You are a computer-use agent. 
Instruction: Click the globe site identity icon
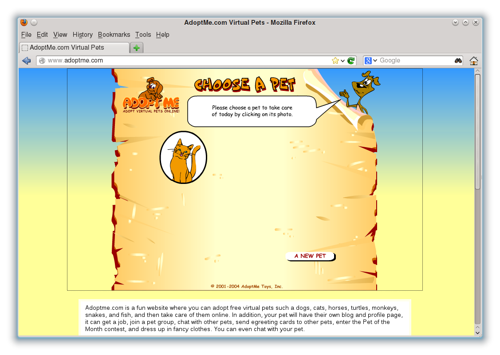point(42,61)
